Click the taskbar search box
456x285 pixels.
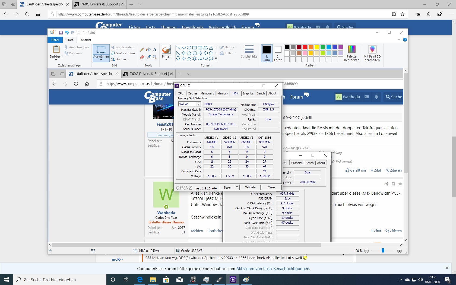(x=60, y=280)
